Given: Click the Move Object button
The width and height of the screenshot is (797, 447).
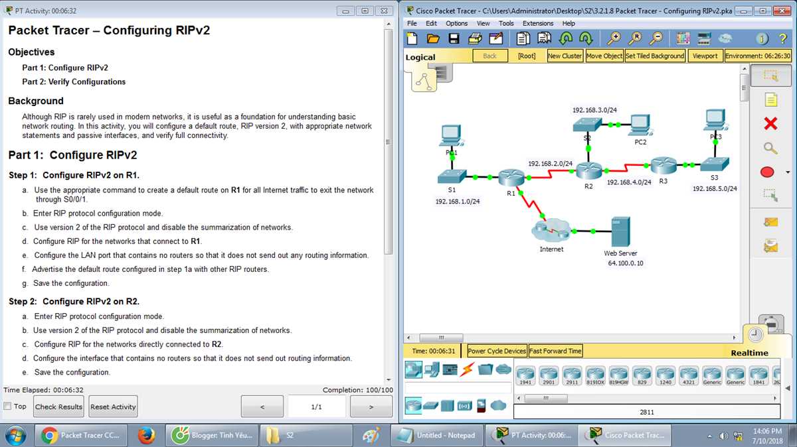Looking at the screenshot, I should [604, 56].
